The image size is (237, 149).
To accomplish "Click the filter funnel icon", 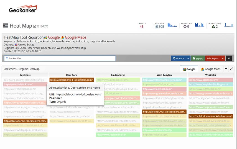I will pos(7,58).
